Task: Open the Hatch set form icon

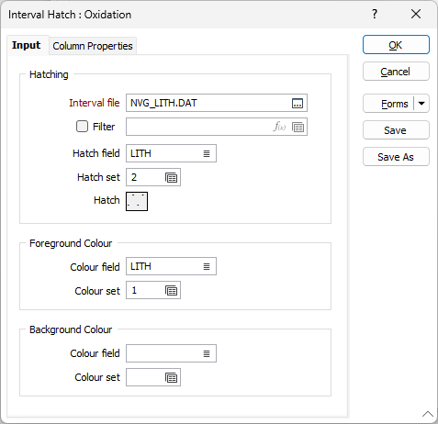Action: coord(171,177)
